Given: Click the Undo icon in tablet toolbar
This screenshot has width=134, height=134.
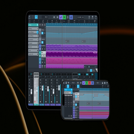Looking at the screenshot, I should (75, 21).
